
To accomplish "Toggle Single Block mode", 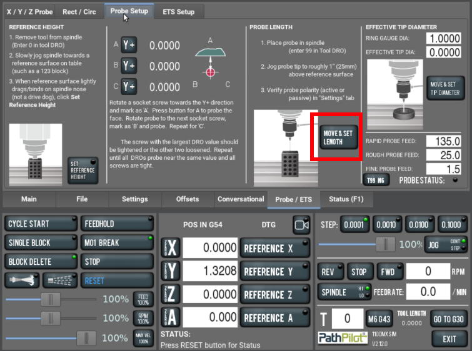I will coord(41,242).
